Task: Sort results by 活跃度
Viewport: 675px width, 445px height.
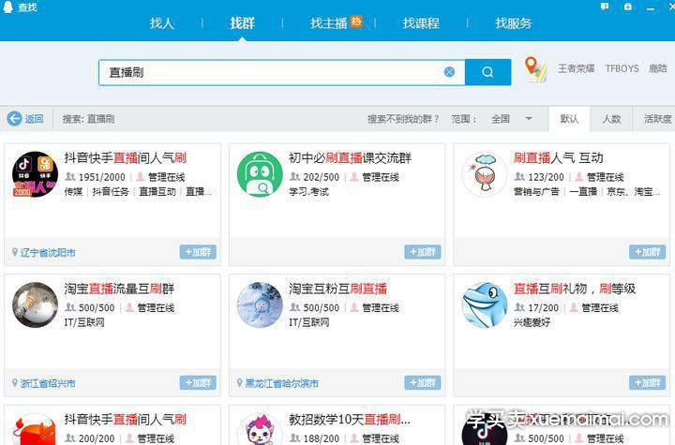Action: (x=657, y=119)
